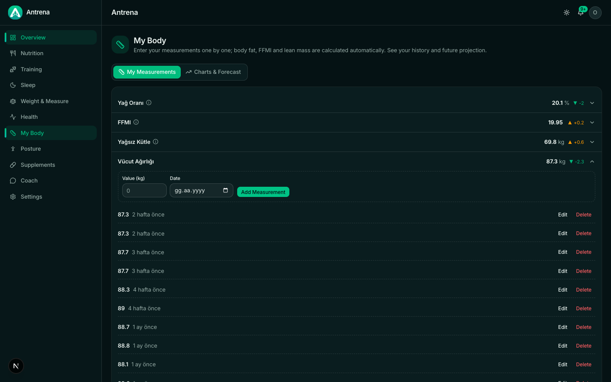Select the pill icon for Supplements
Image resolution: width=611 pixels, height=382 pixels.
click(x=13, y=165)
